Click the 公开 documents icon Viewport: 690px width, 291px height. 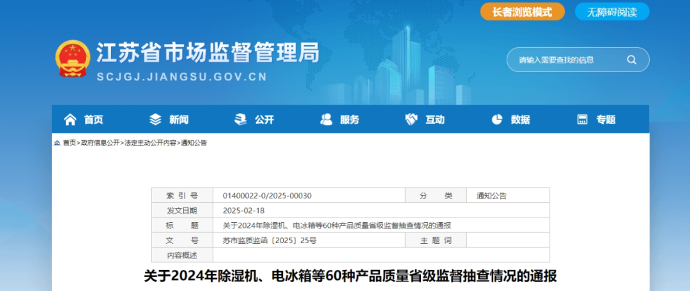click(241, 119)
